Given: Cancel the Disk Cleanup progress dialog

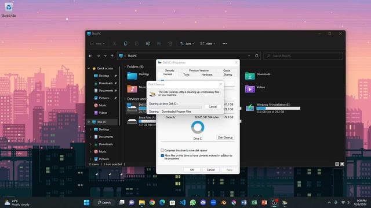Looking at the screenshot, I should point(213,107).
